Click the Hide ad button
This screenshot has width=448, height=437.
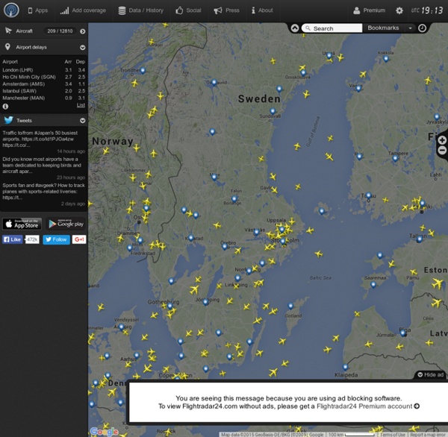point(431,375)
